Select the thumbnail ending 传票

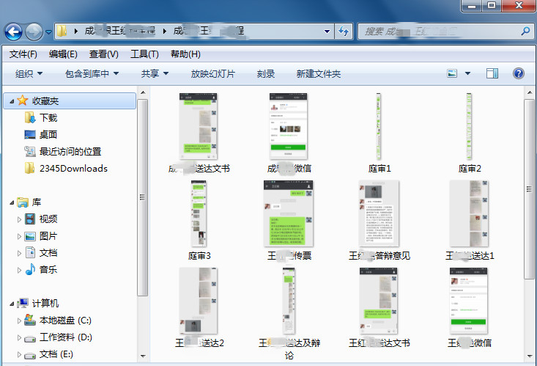[289, 213]
